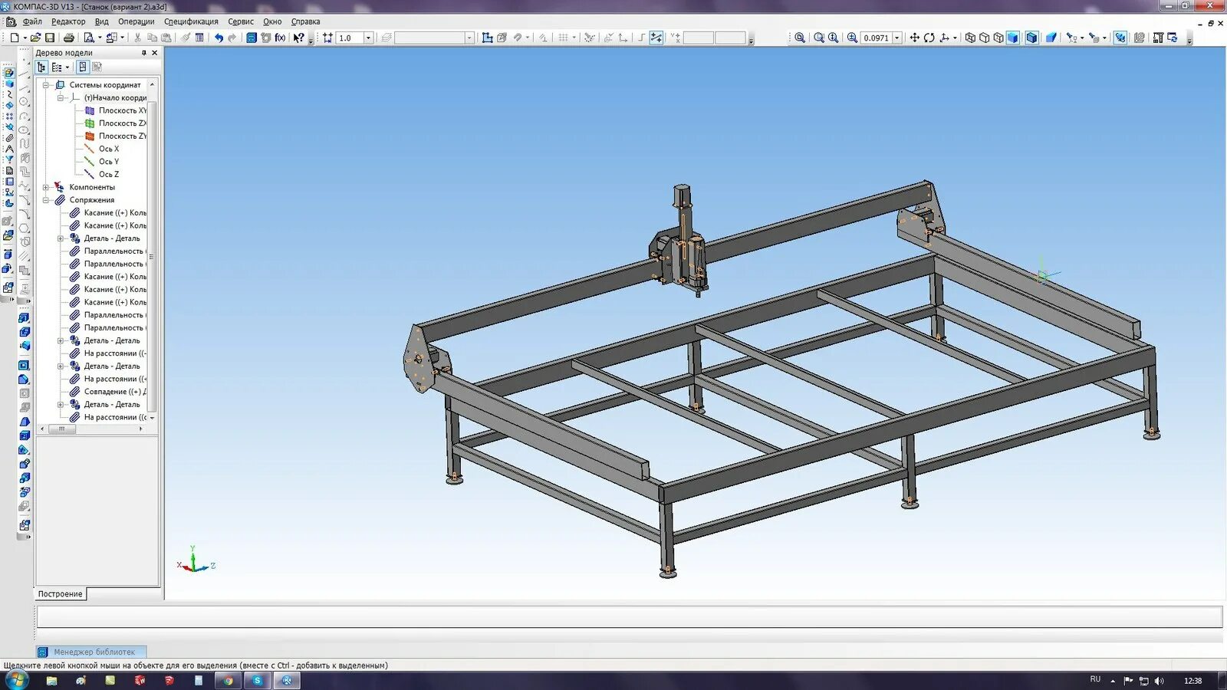Toggle the document page button in model tree toolbar
The height and width of the screenshot is (690, 1227).
tap(83, 67)
